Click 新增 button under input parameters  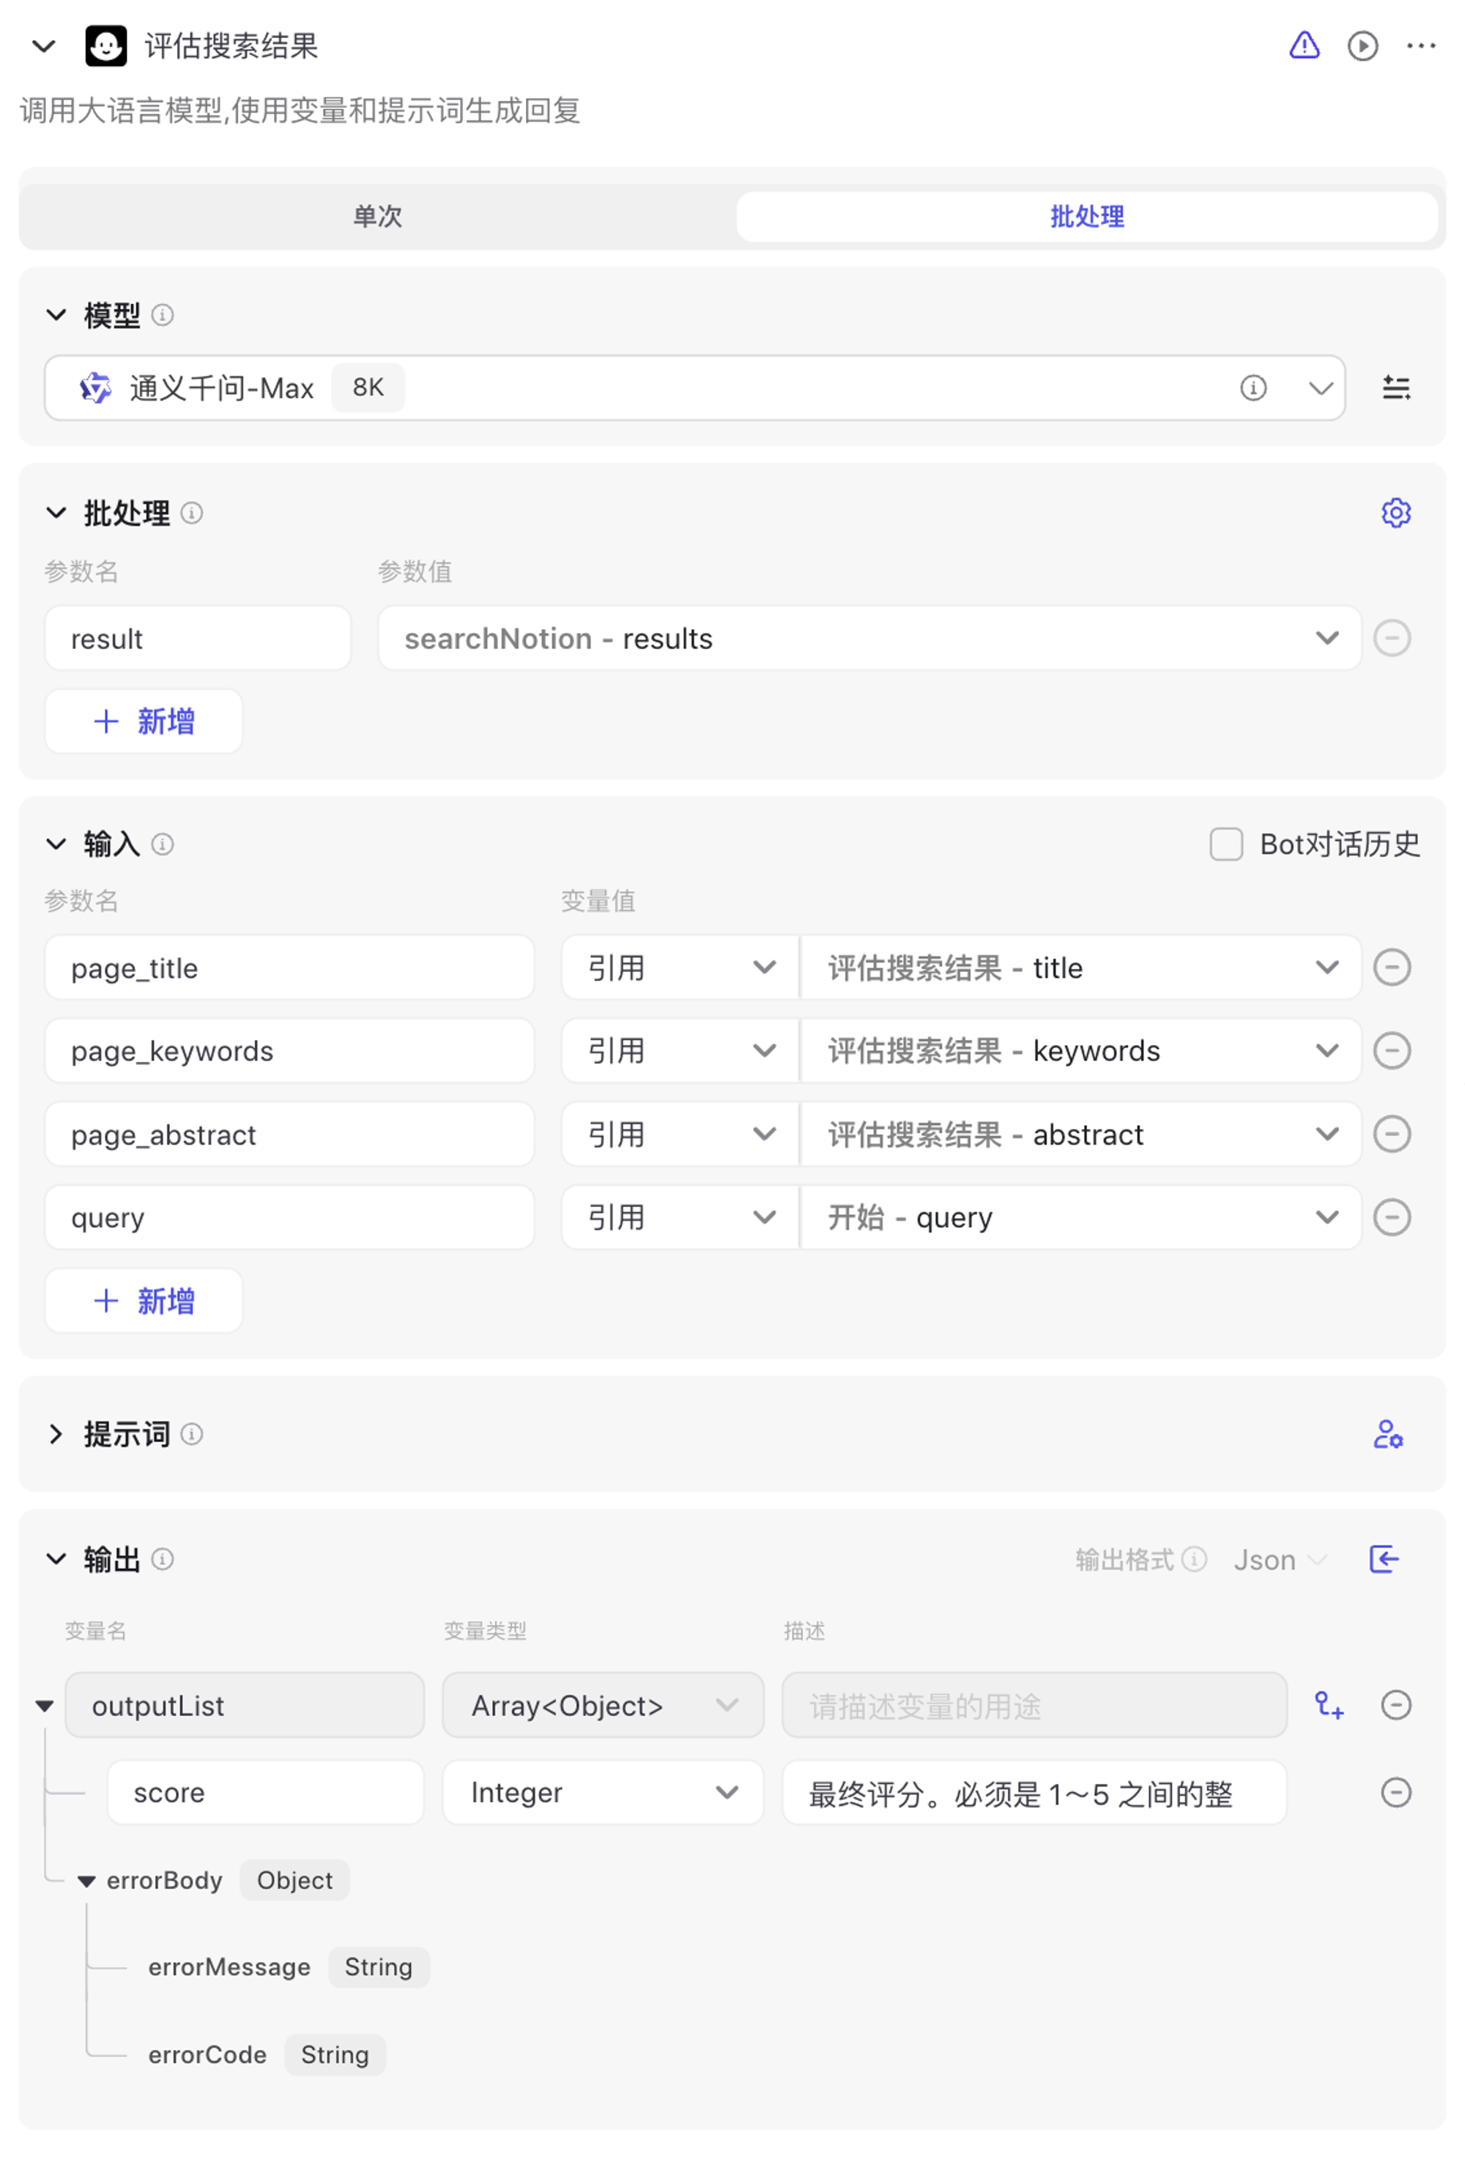click(144, 1301)
